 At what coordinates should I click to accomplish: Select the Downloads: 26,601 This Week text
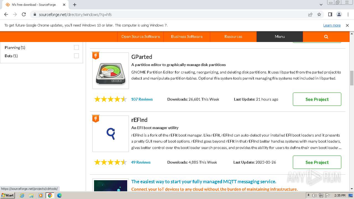[x=193, y=99]
